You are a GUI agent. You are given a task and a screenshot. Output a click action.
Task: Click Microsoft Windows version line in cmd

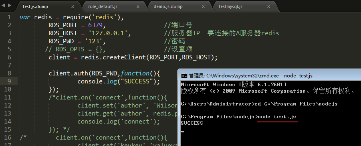[234, 85]
